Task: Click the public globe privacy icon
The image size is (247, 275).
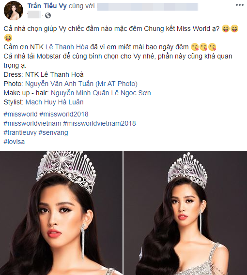Action: [48, 15]
